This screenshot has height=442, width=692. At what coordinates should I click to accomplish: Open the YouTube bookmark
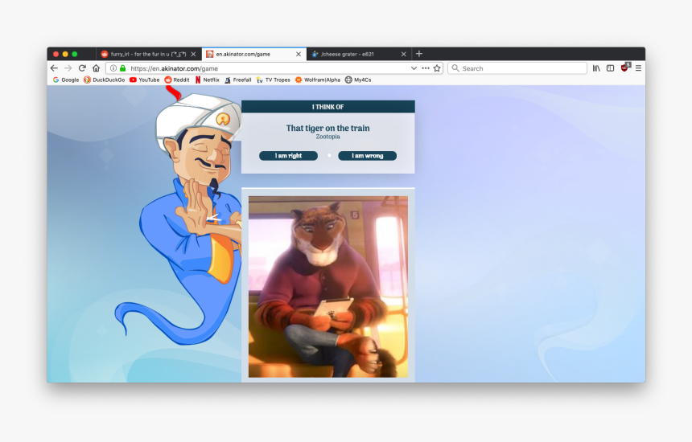click(x=144, y=80)
